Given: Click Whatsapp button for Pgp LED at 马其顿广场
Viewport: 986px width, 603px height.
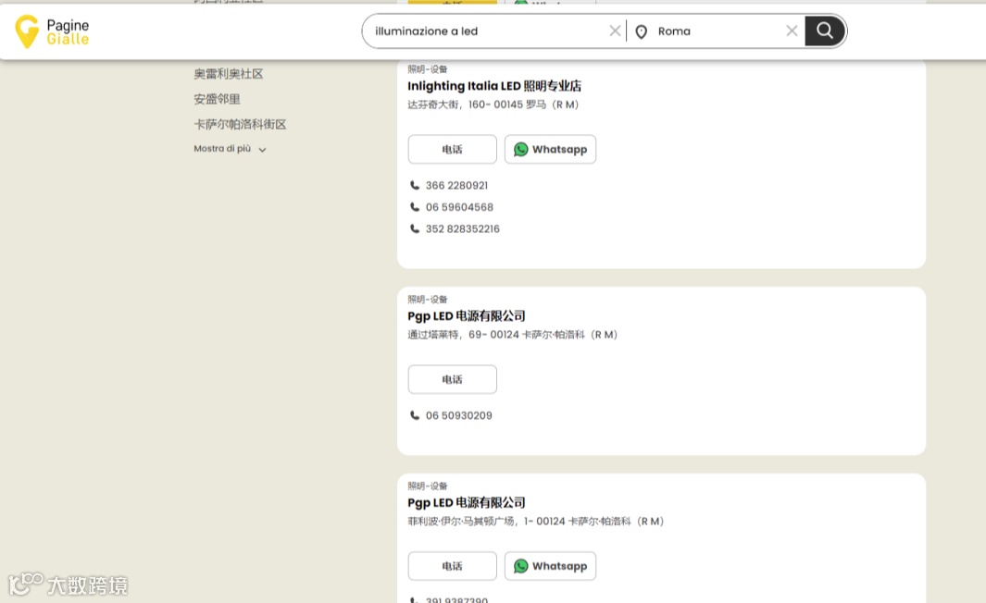Looking at the screenshot, I should click(550, 566).
